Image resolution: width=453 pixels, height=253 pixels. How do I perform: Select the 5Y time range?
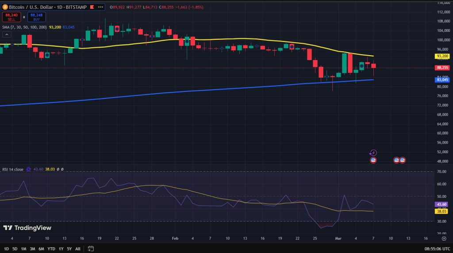pos(69,249)
